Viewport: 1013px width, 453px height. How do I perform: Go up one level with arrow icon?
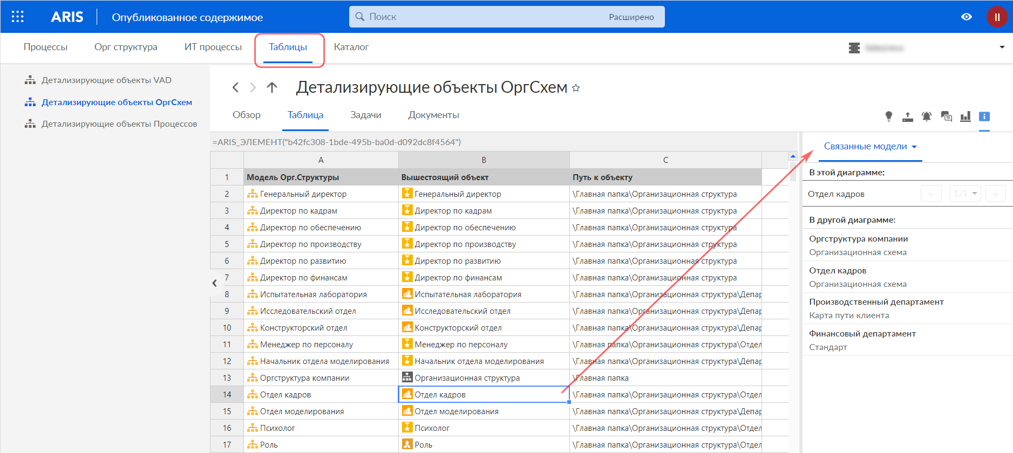pos(272,87)
